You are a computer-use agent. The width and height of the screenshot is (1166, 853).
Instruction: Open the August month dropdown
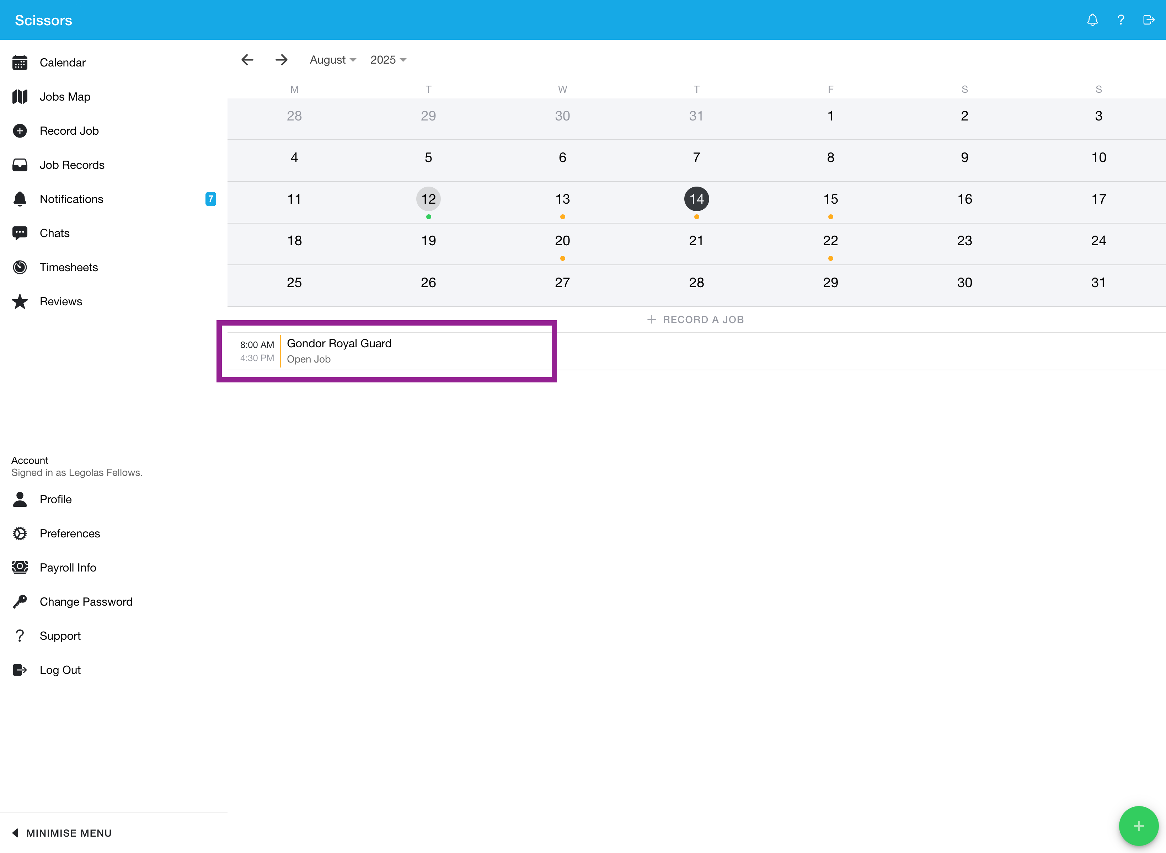tap(332, 60)
